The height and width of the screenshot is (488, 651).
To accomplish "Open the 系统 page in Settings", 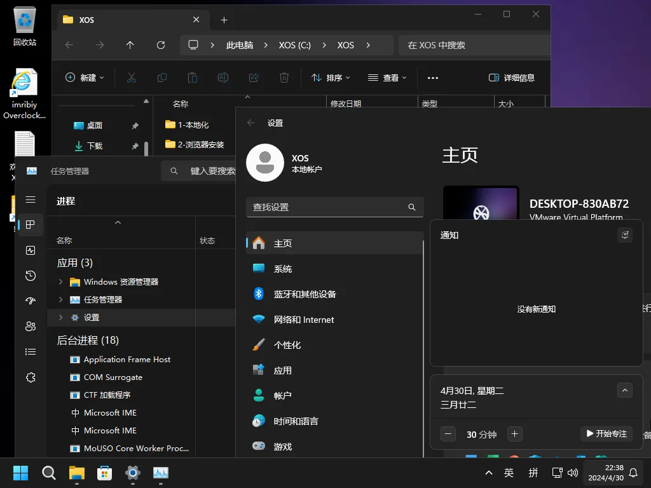I will 284,268.
